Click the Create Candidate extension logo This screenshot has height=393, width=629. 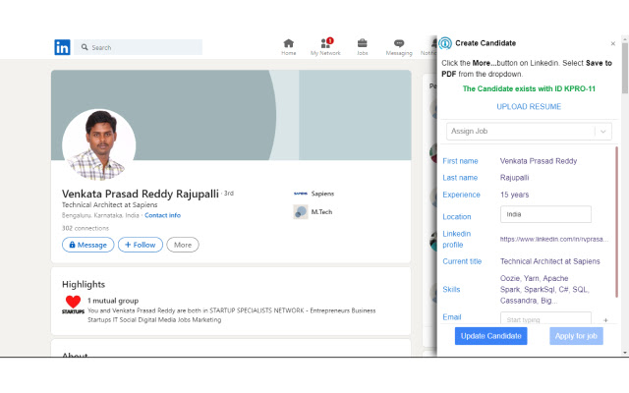pyautogui.click(x=445, y=43)
